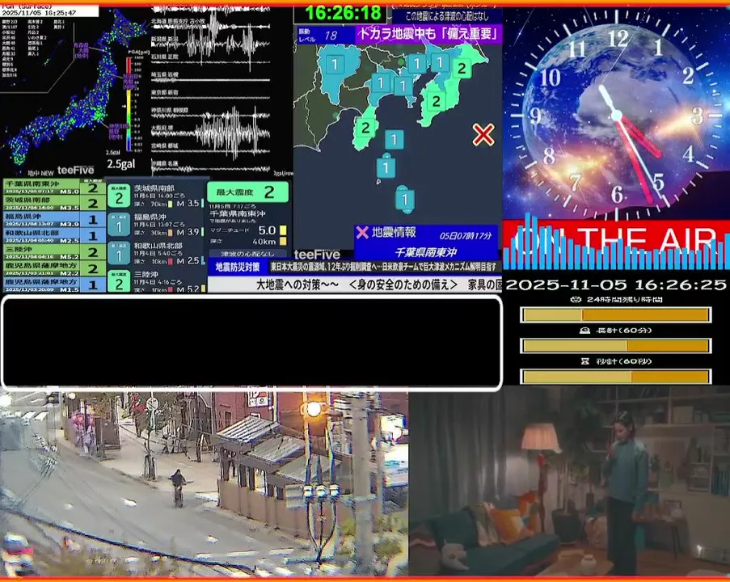Click the green 16:26:18 digital clock
Screen dimensions: 730x582
tap(343, 13)
